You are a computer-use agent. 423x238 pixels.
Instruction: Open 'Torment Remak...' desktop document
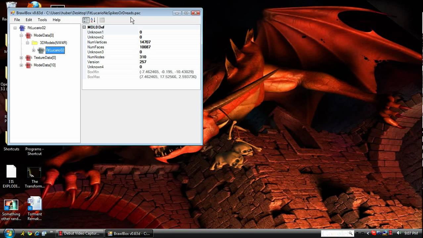pyautogui.click(x=35, y=209)
